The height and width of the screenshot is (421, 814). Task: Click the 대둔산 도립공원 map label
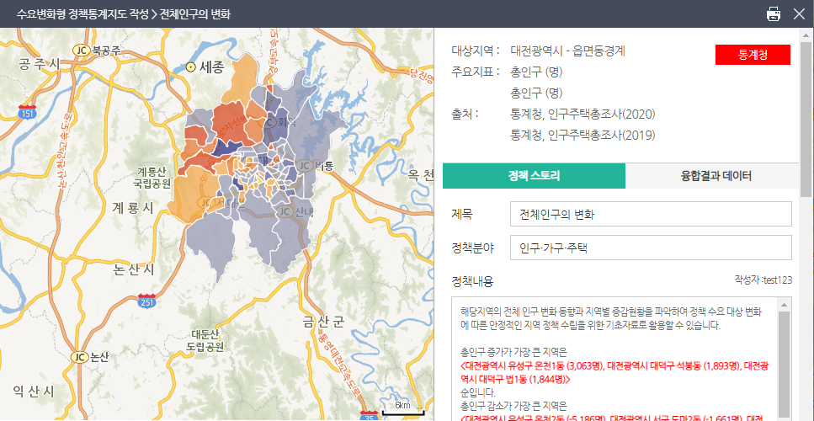[x=204, y=339]
